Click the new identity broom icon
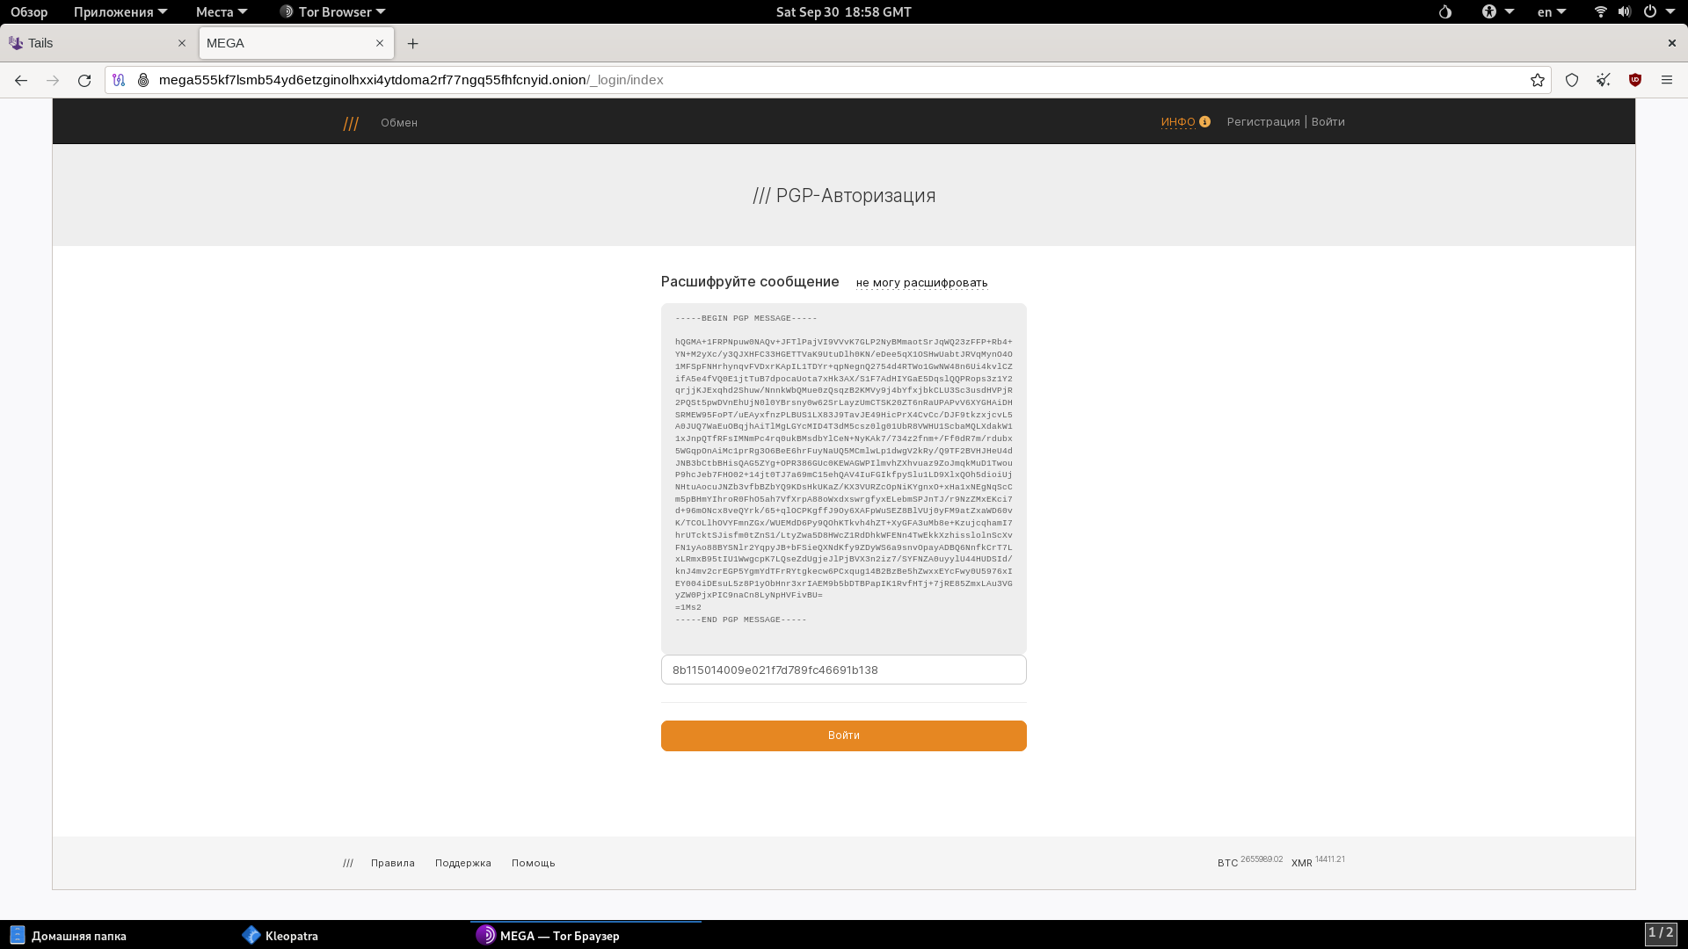The image size is (1688, 949). 1604,80
